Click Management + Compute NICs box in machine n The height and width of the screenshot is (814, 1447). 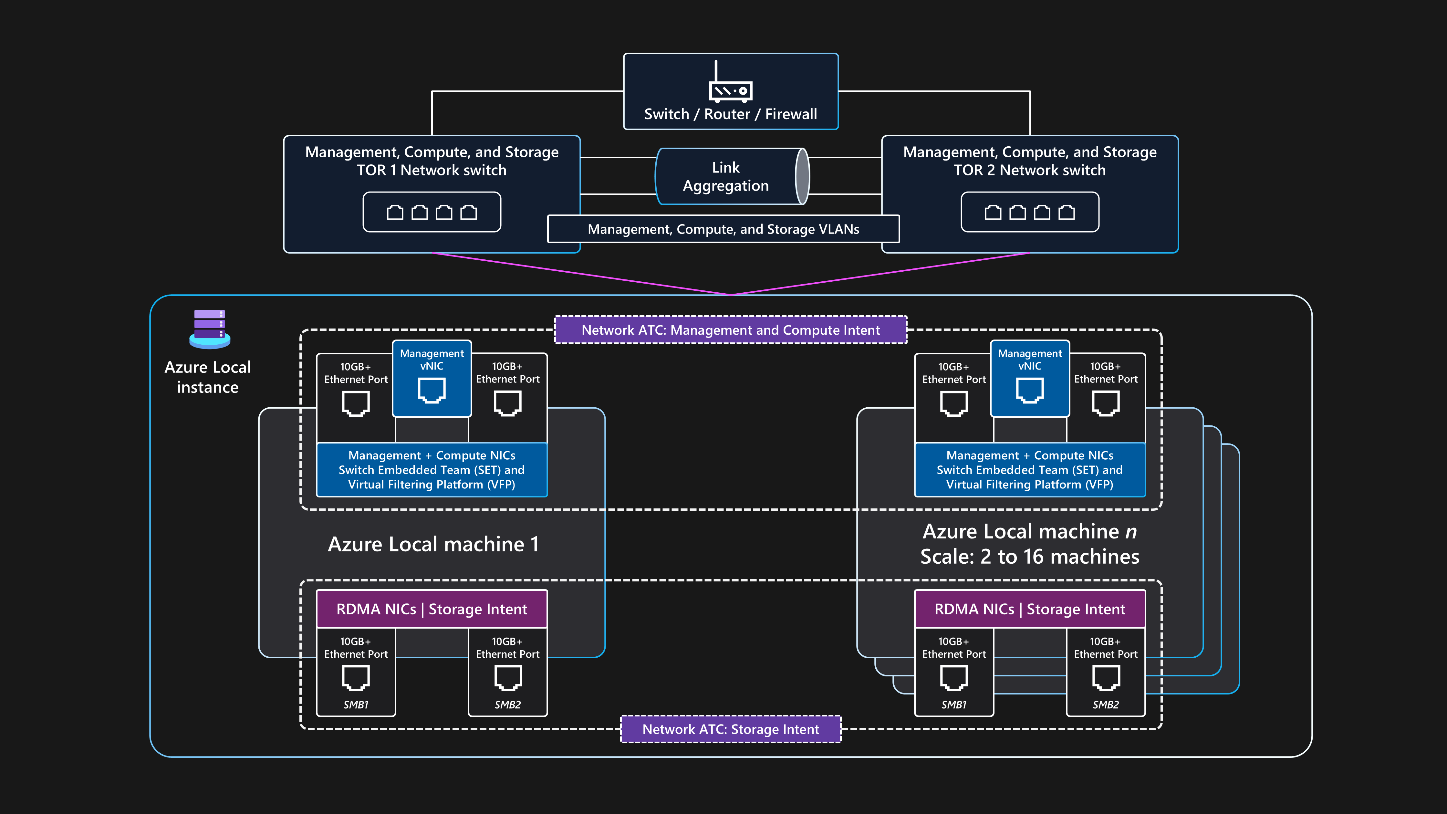[x=1030, y=470]
